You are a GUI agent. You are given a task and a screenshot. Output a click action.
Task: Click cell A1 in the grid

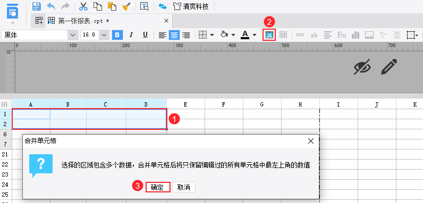click(31, 114)
